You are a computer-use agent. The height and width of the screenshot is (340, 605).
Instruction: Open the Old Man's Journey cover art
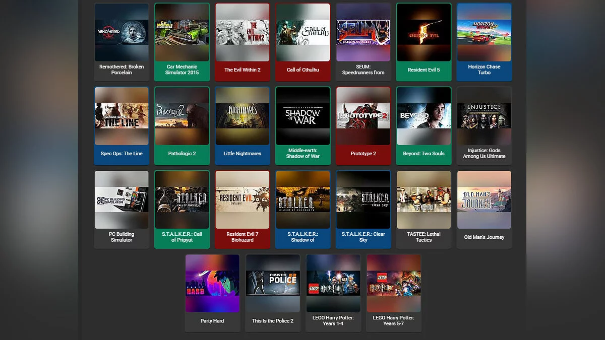tap(485, 199)
